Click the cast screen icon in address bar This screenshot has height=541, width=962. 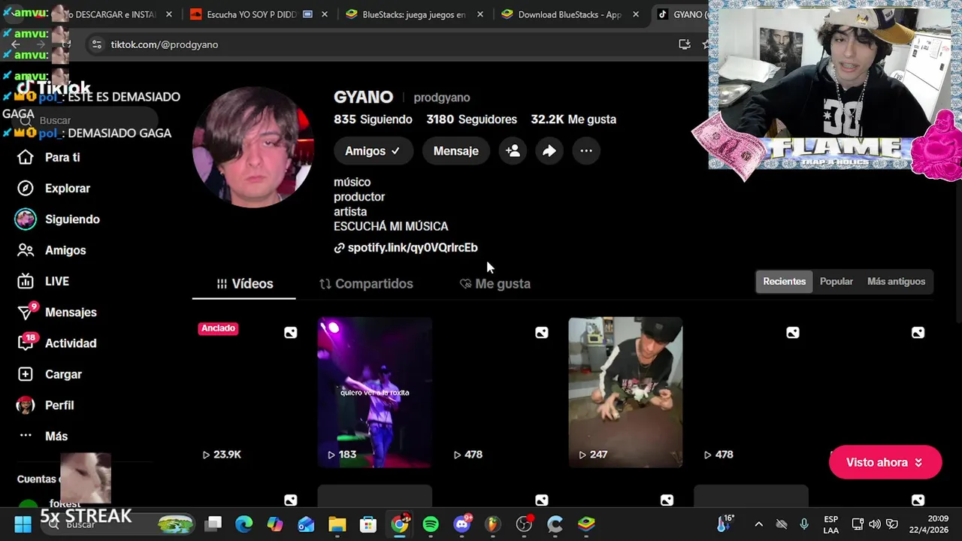tap(684, 44)
